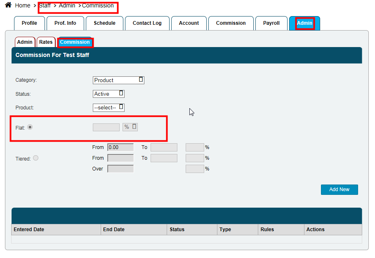Select the Tiered commission radio button

(x=36, y=158)
